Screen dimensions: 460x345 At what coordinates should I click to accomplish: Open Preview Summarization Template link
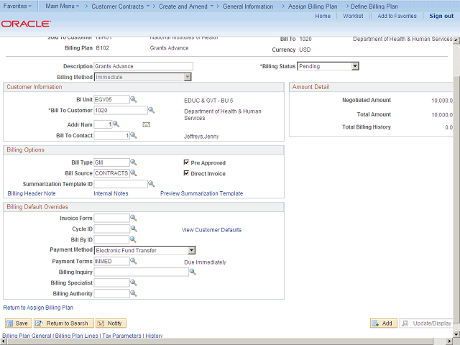(x=201, y=193)
